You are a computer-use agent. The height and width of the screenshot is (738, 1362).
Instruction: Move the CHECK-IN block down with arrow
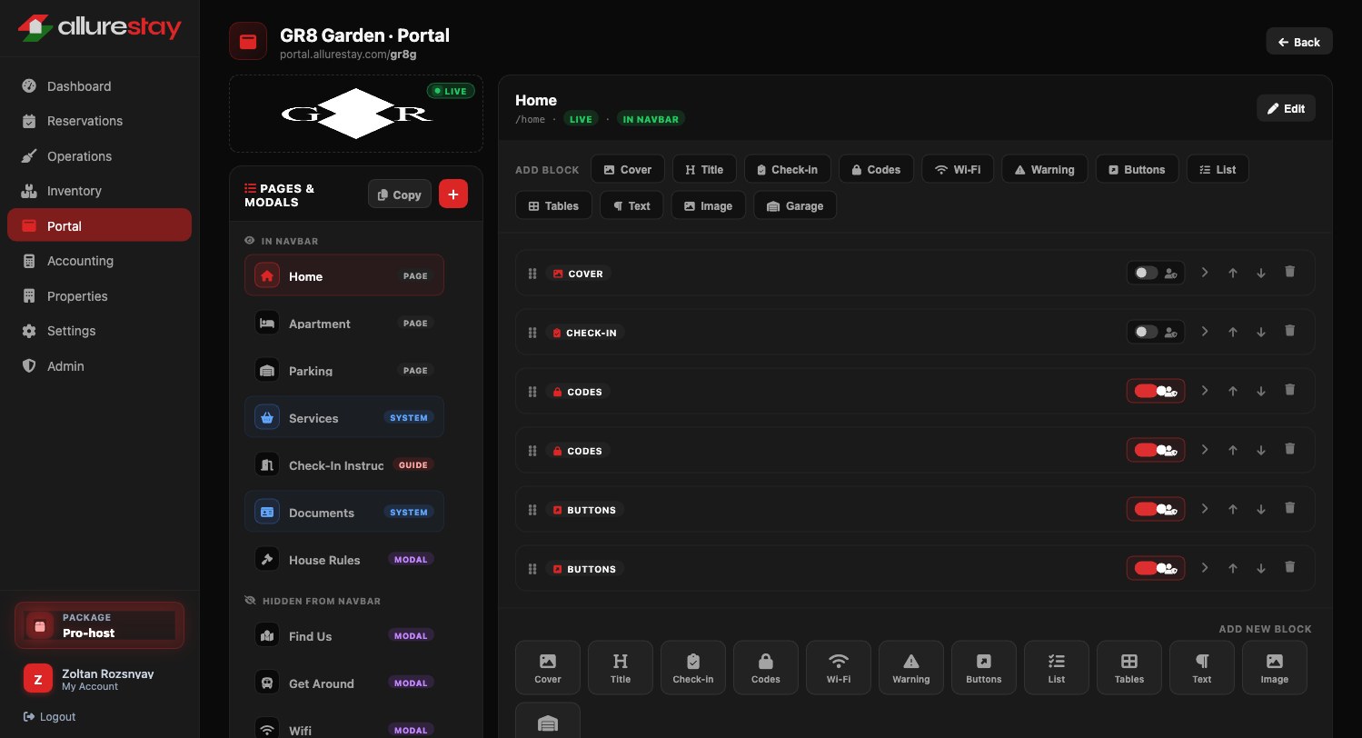(x=1261, y=332)
